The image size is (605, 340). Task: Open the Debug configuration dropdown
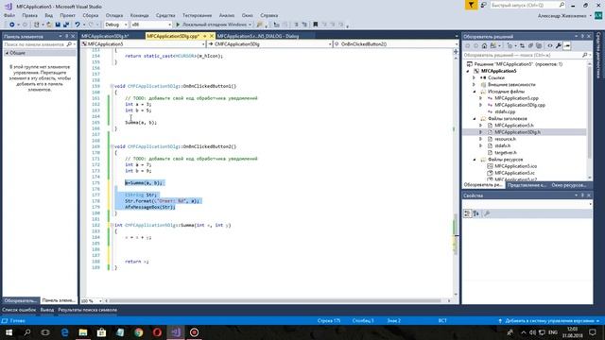tap(115, 25)
